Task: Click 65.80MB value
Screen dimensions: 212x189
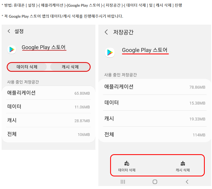Action: coord(82,93)
